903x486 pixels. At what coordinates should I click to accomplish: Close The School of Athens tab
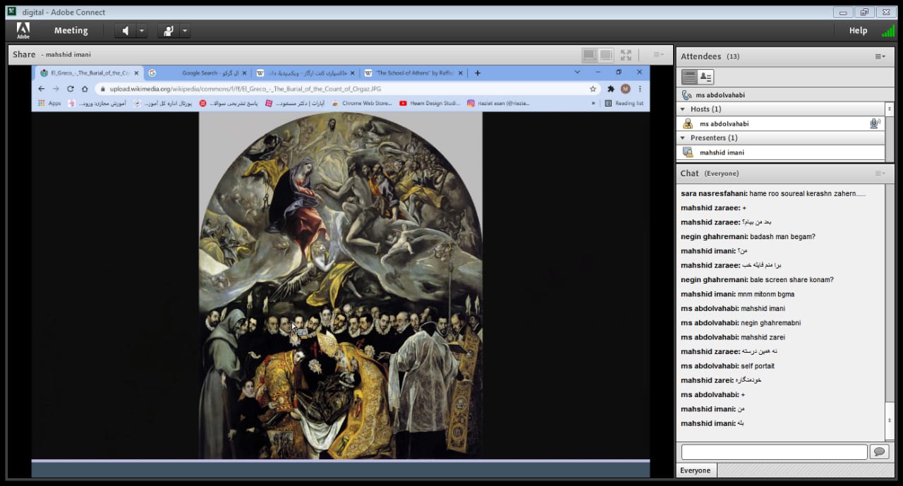pyautogui.click(x=461, y=73)
